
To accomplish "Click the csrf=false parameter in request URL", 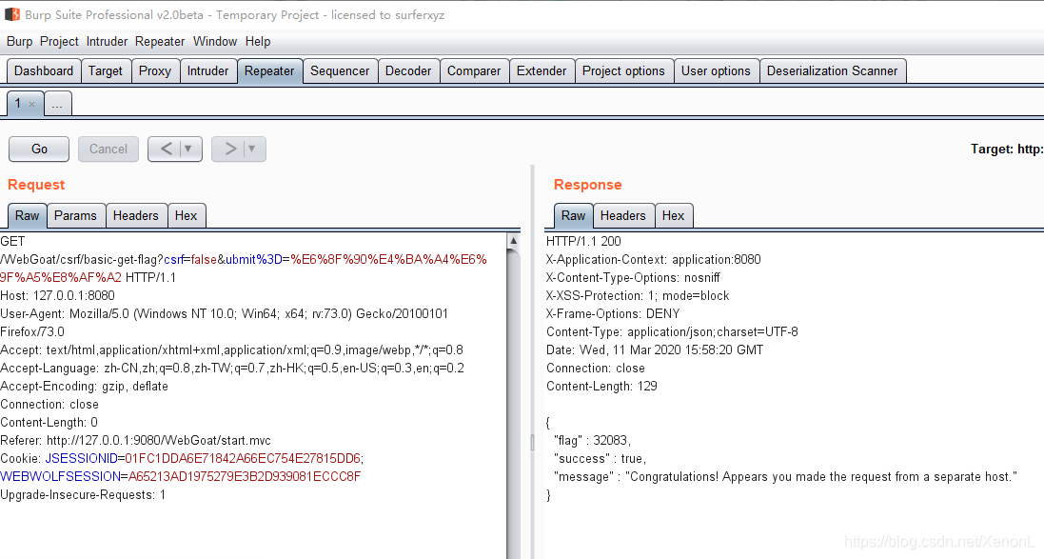I will click(x=190, y=259).
